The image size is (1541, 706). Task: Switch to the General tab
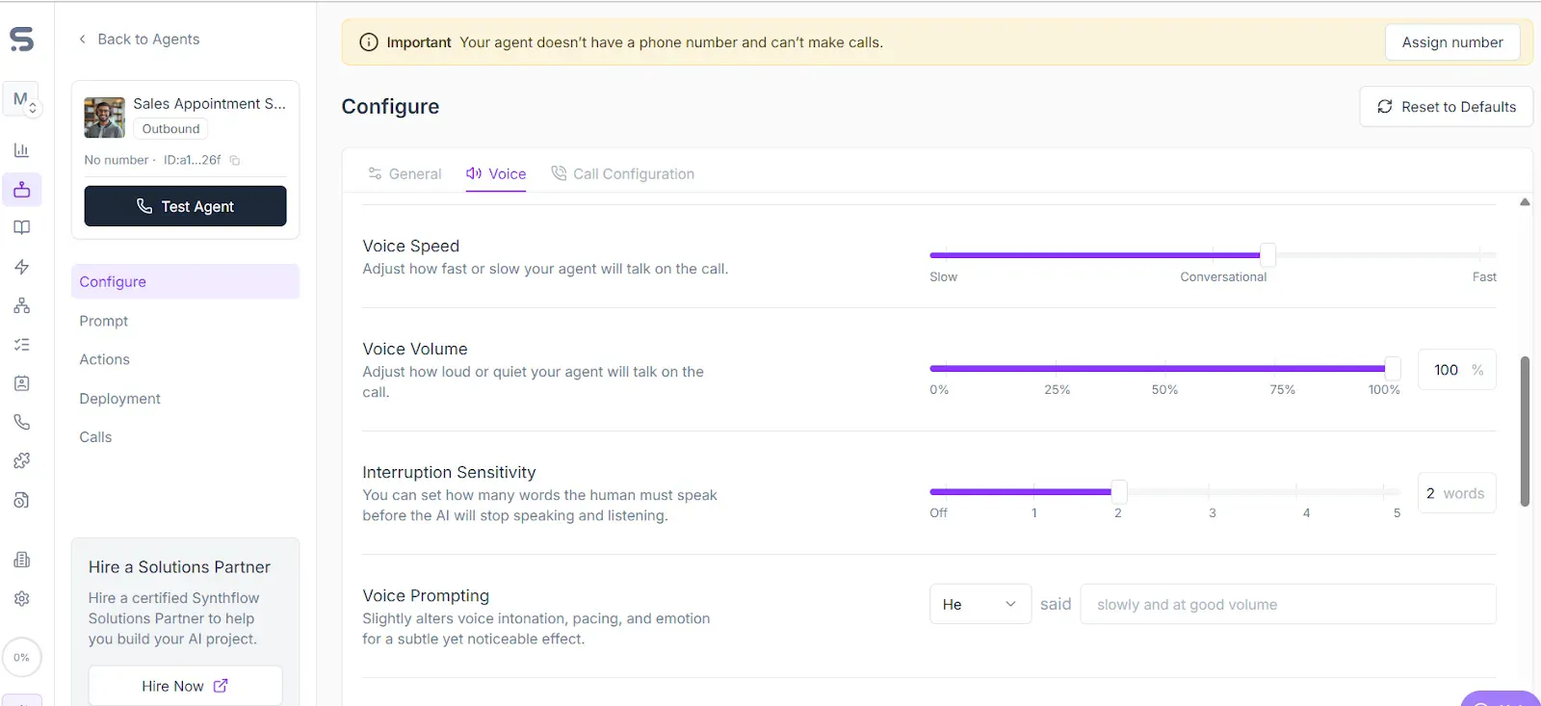pos(405,174)
